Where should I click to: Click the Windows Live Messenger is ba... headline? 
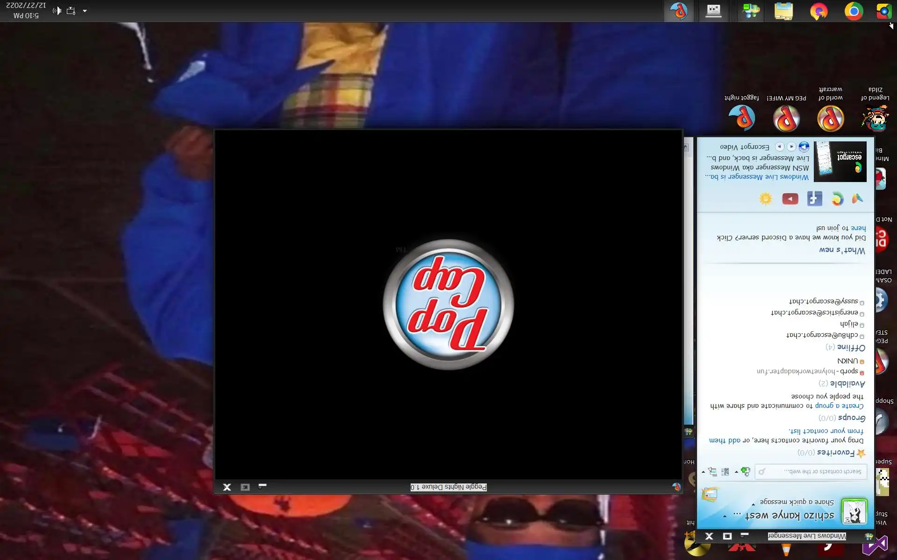757,177
